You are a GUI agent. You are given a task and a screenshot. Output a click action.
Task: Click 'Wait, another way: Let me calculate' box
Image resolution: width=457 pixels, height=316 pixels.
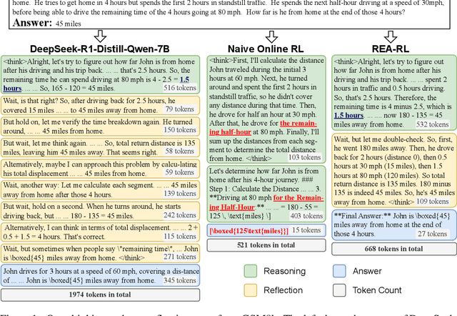[100, 190]
